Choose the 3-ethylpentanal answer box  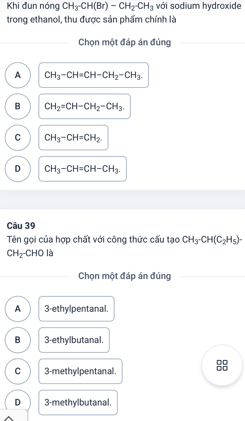76,309
